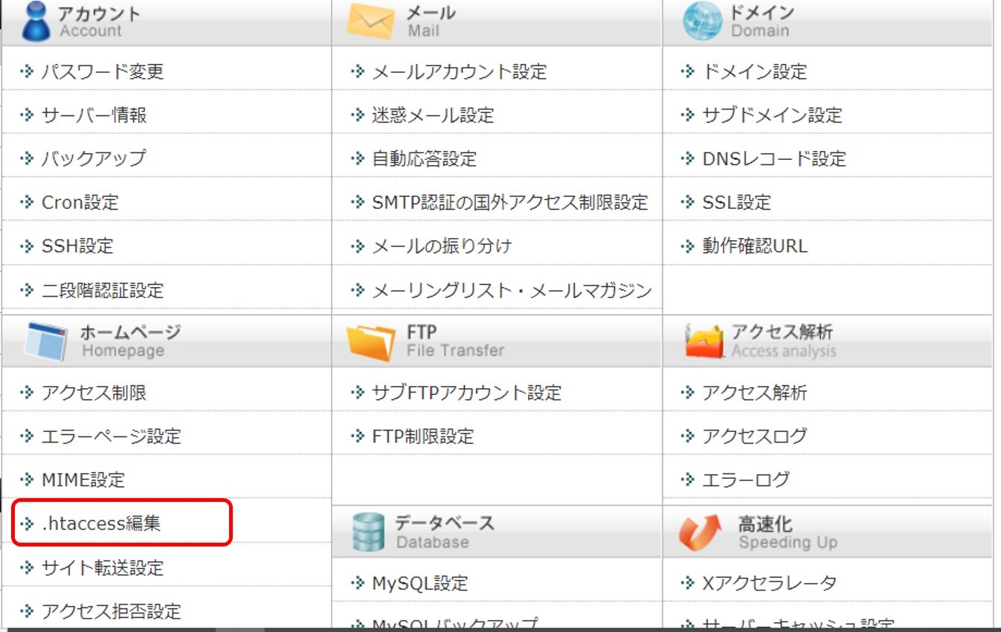
Task: Open .htaccess編集 link
Action: tap(101, 524)
